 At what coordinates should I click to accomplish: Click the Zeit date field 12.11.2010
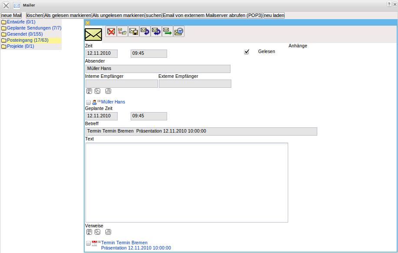(102, 53)
